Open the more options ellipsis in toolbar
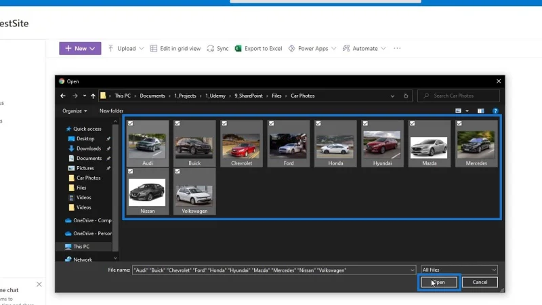Image resolution: width=542 pixels, height=305 pixels. 397,48
